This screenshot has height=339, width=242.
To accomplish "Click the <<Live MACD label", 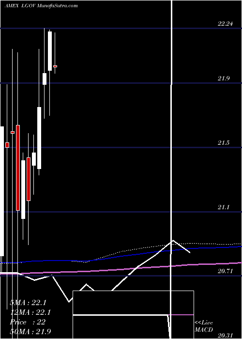I will click(x=204, y=326).
